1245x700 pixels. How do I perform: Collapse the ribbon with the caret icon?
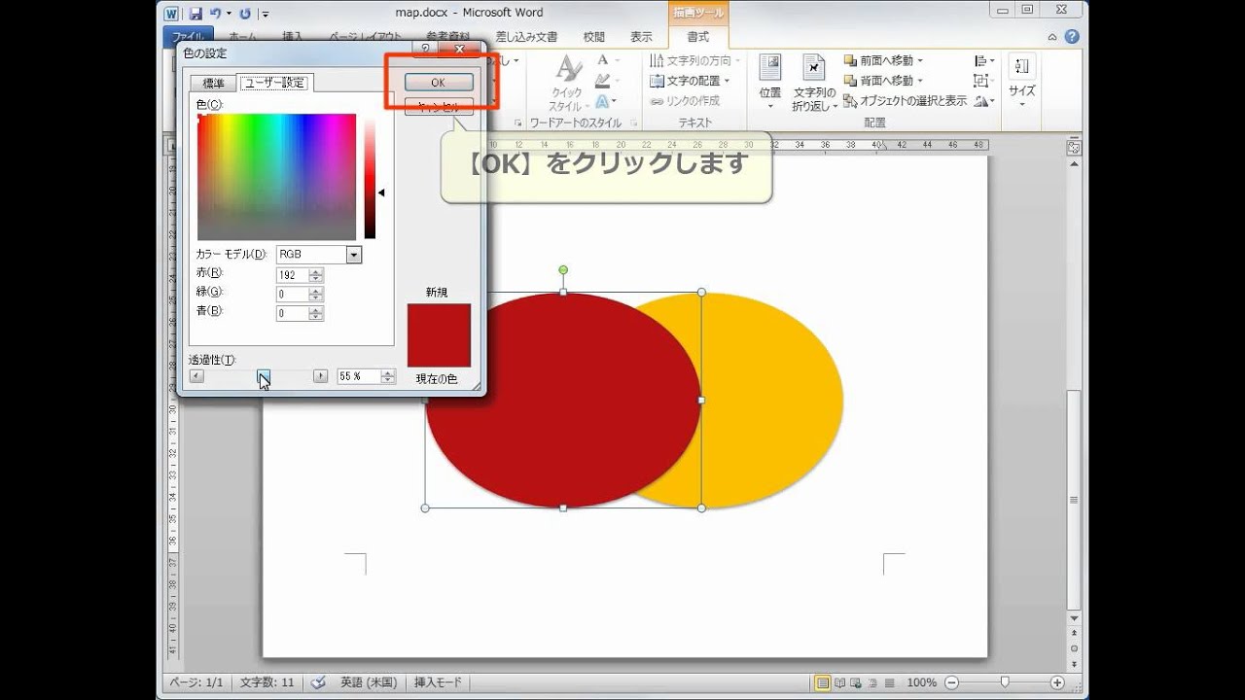click(1052, 37)
